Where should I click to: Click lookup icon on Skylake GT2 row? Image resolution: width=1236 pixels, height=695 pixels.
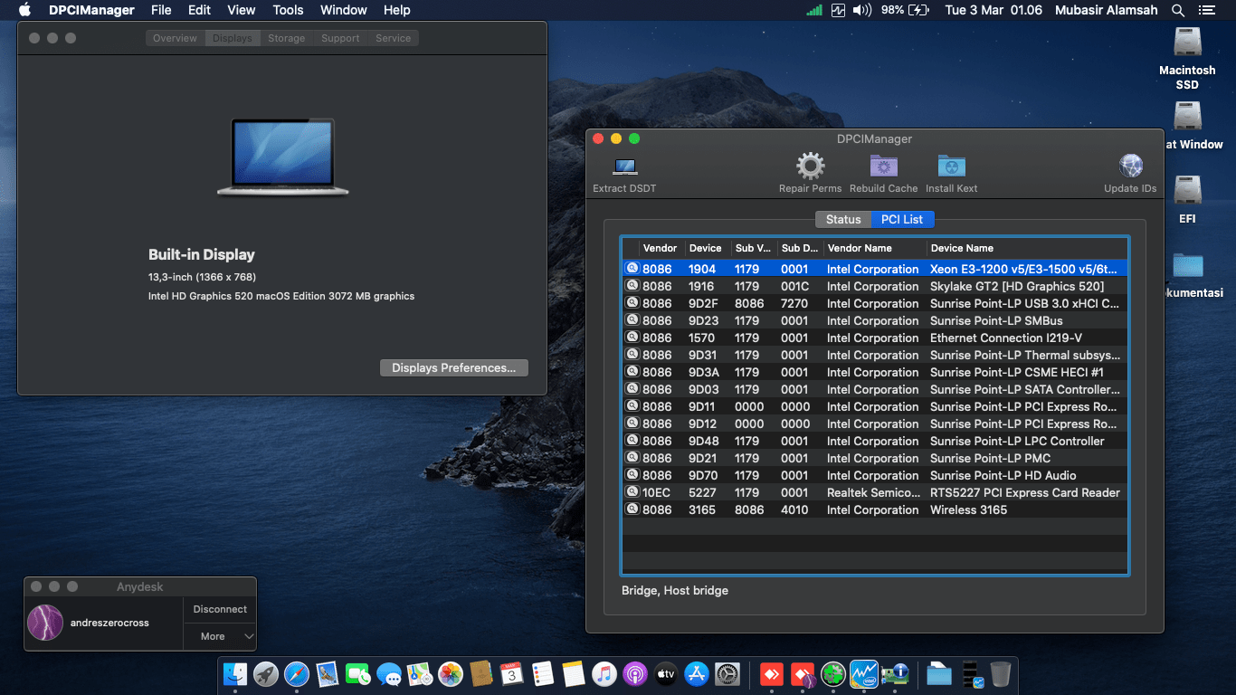[x=632, y=286]
